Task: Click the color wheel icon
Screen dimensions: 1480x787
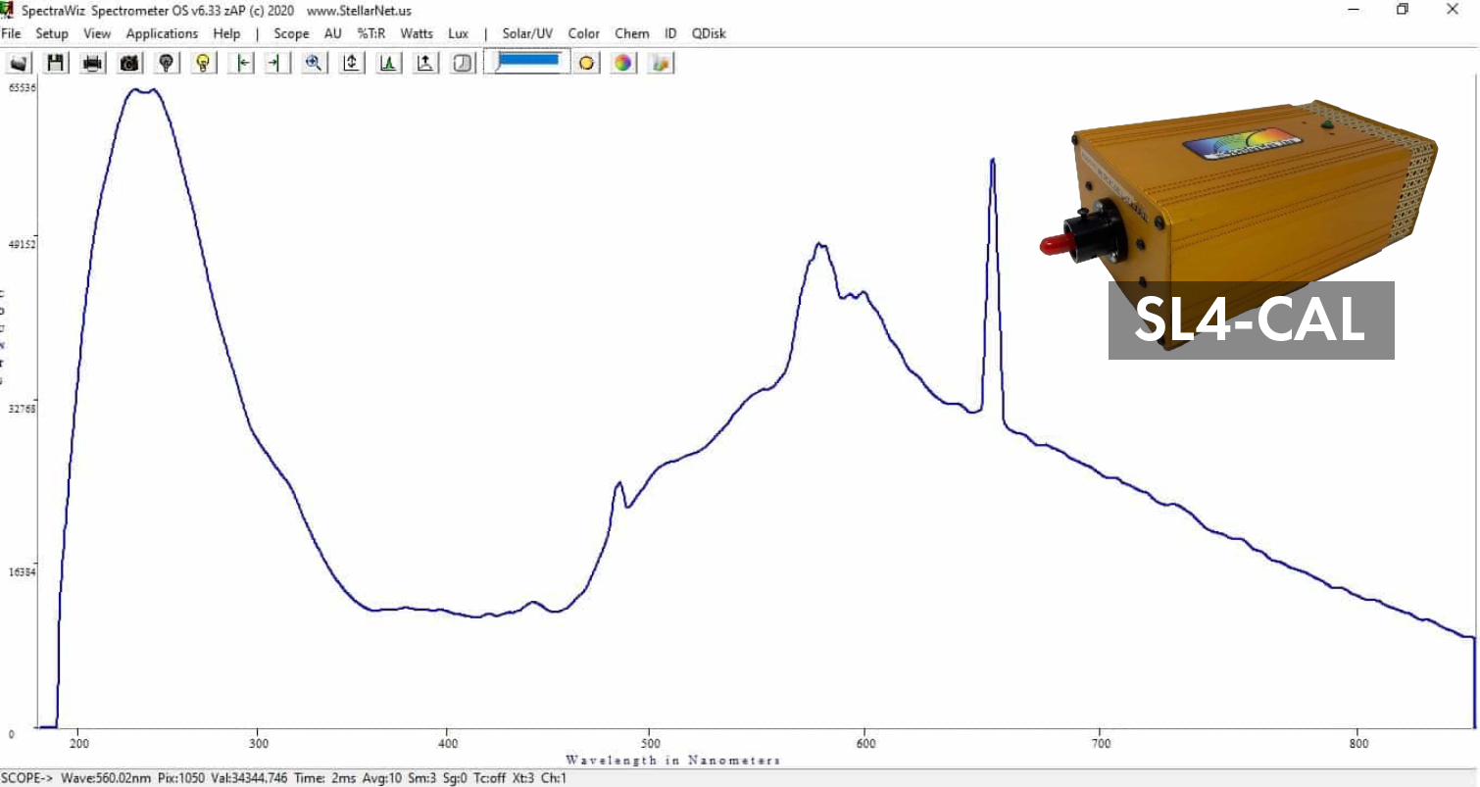Action: tap(623, 63)
